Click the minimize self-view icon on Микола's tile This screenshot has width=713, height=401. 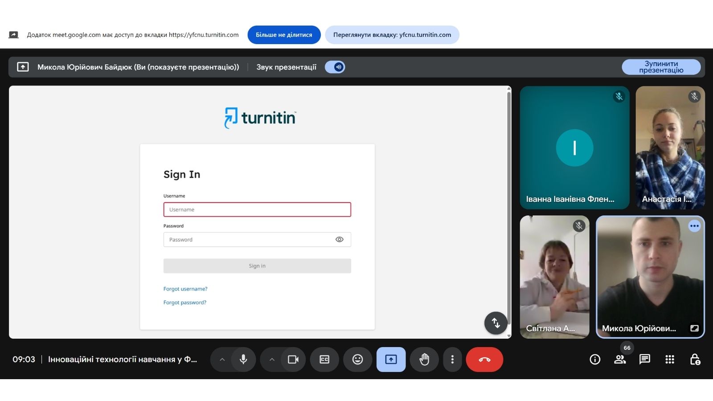click(694, 328)
